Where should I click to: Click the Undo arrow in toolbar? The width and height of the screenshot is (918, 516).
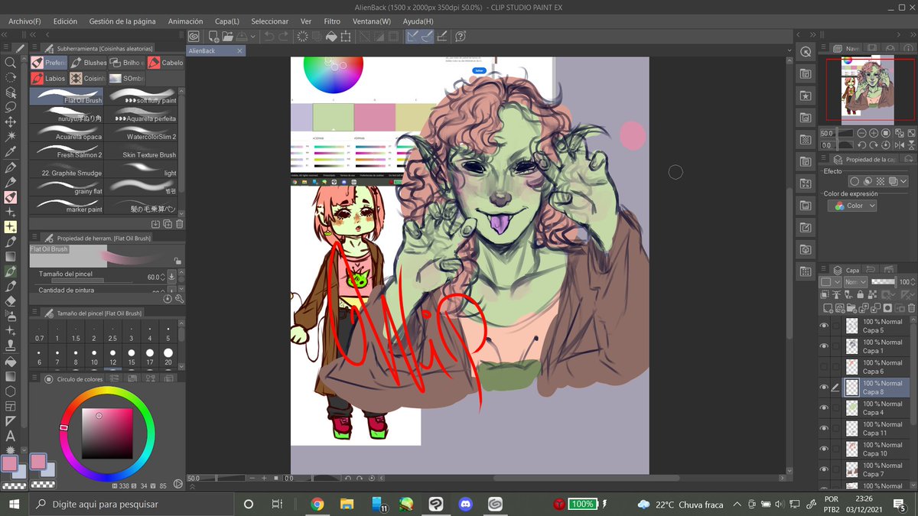coord(269,36)
